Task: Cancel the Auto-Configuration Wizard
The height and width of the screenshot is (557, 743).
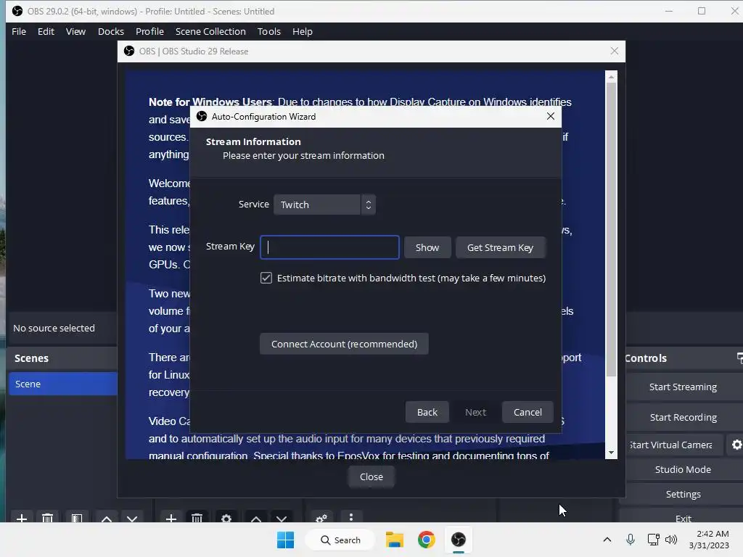Action: click(x=528, y=412)
